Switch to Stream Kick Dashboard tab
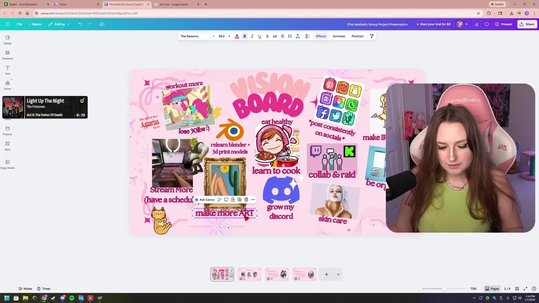 coord(26,4)
